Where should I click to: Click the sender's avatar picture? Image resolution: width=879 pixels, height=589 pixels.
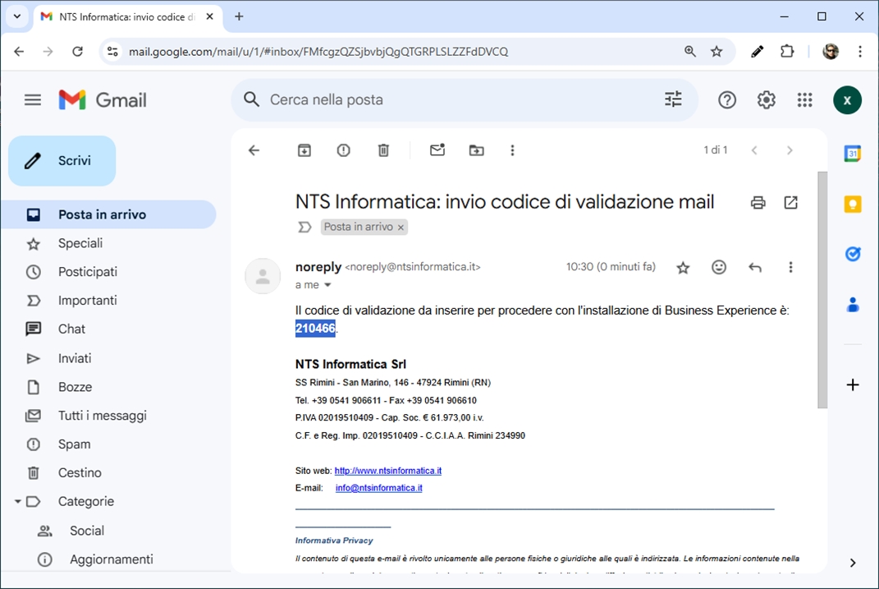[x=263, y=276]
